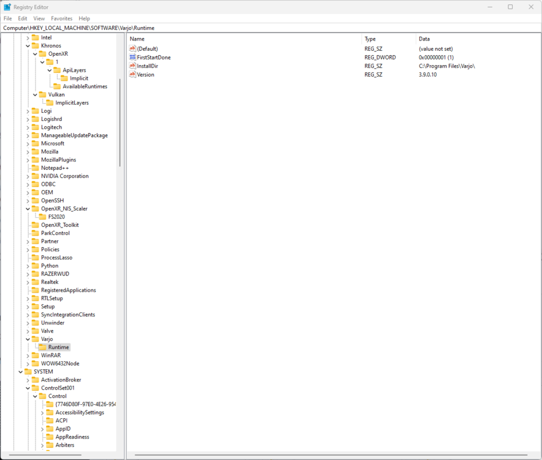Select the Version string value icon
Viewport: 542px width, 460px height.
(x=132, y=74)
